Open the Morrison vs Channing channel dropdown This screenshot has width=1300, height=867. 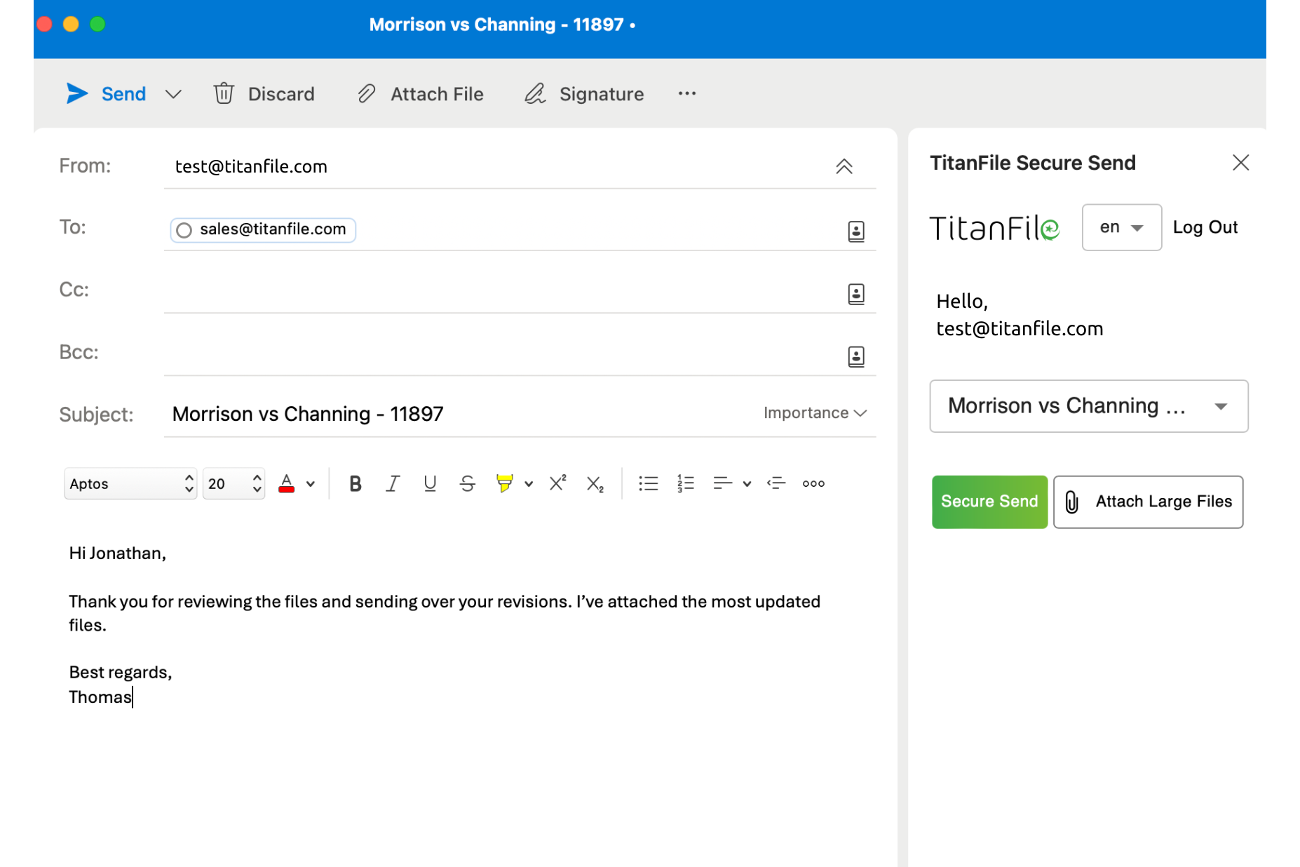[1089, 406]
